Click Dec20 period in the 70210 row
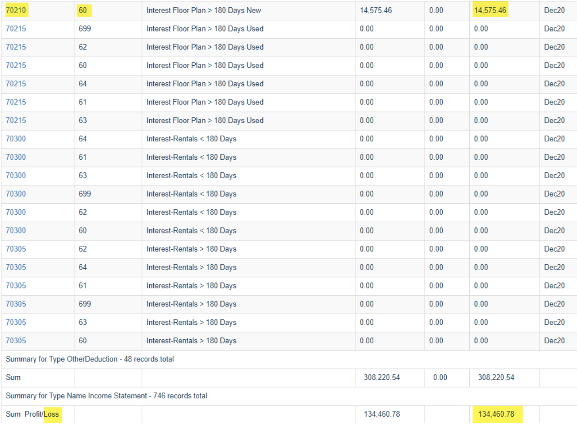The width and height of the screenshot is (577, 432). point(554,10)
